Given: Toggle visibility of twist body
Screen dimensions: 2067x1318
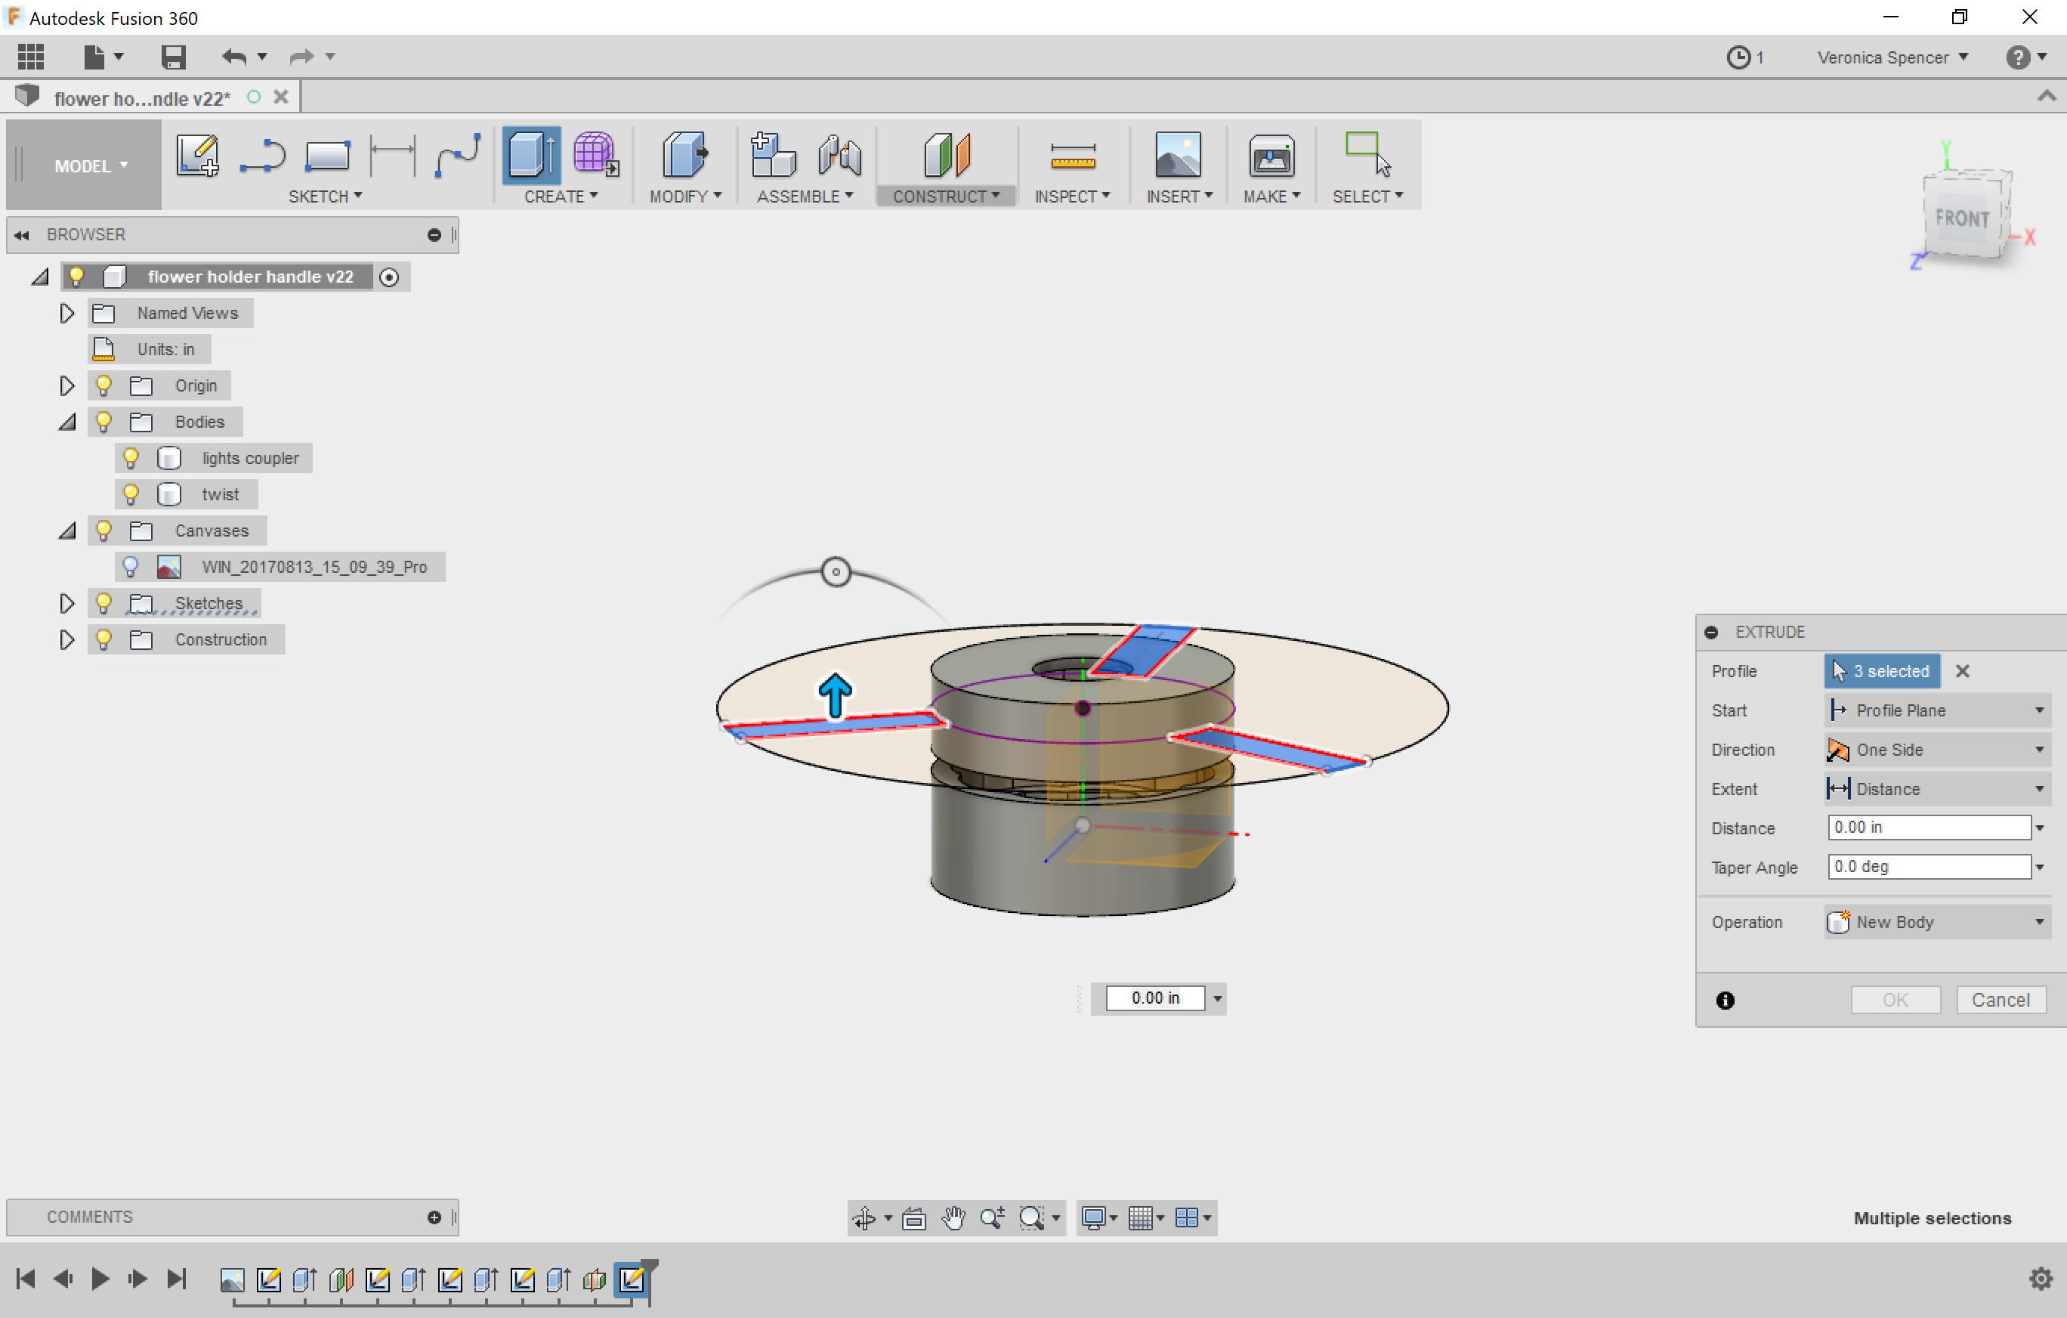Looking at the screenshot, I should coord(131,493).
